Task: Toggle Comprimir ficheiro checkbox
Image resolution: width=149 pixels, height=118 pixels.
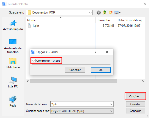Action: click(34, 61)
